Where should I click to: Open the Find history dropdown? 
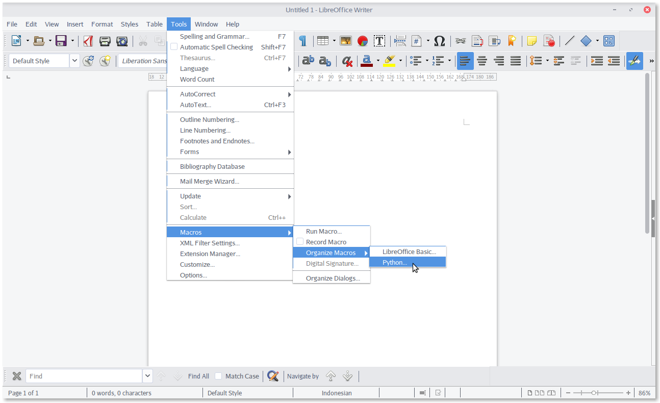click(x=148, y=376)
